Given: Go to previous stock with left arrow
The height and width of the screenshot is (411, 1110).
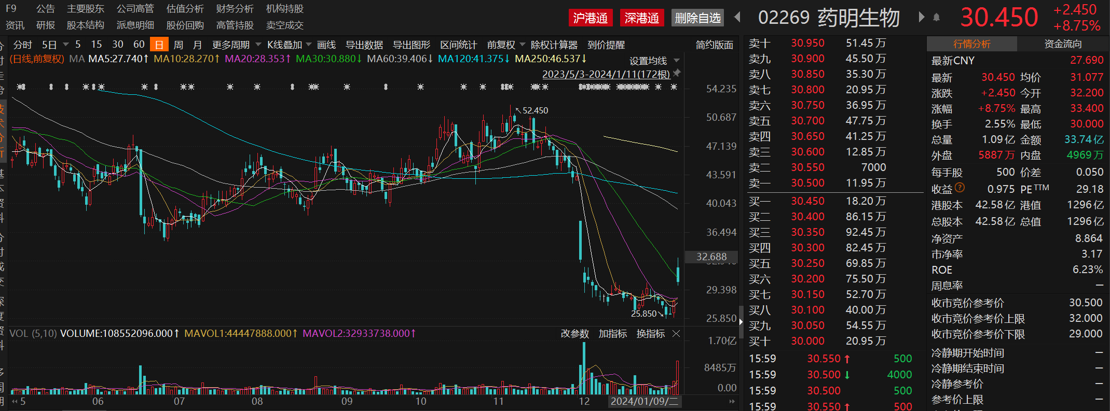Looking at the screenshot, I should pyautogui.click(x=737, y=18).
